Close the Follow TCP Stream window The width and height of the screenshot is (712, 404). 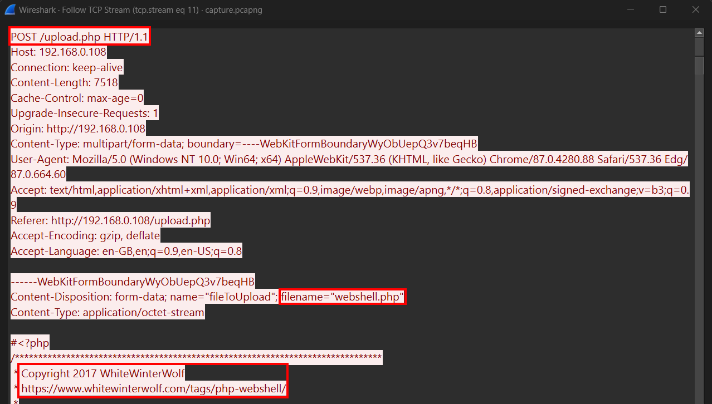[x=695, y=9]
